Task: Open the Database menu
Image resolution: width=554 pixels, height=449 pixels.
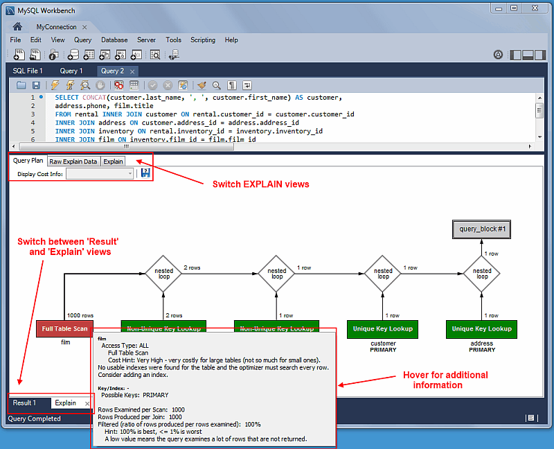Action: click(x=114, y=40)
